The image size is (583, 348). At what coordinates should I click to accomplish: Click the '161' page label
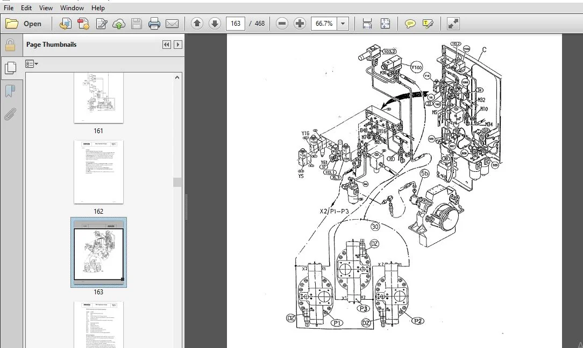pos(98,131)
